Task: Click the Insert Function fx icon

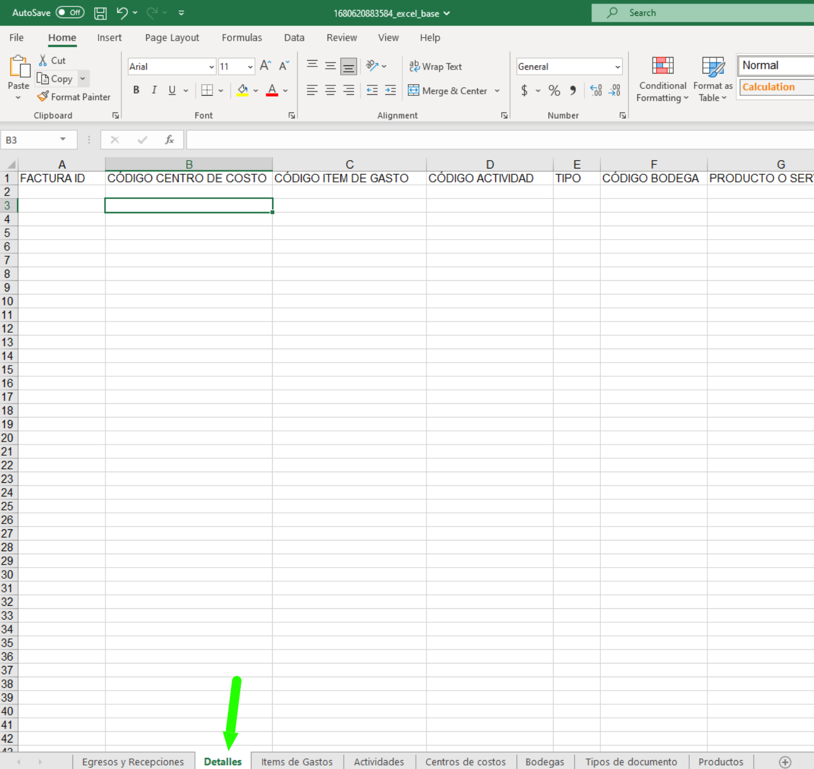Action: [170, 140]
